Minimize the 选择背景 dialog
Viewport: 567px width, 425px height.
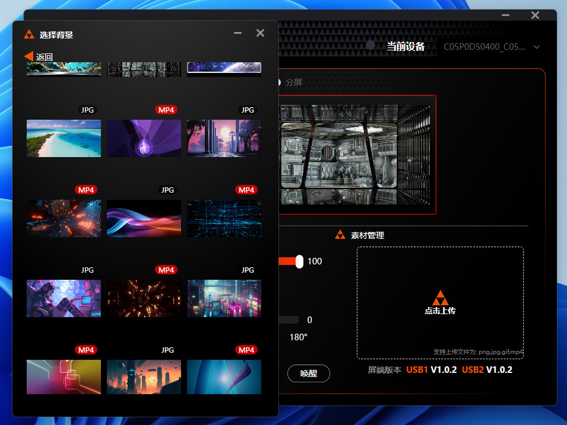(237, 33)
